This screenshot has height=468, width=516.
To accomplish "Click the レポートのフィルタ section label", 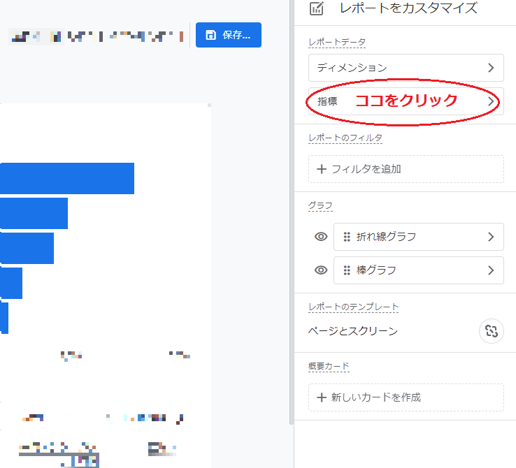I will click(x=345, y=138).
